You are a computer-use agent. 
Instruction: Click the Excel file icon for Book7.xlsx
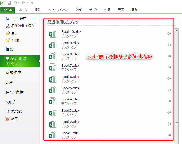[x=52, y=67]
